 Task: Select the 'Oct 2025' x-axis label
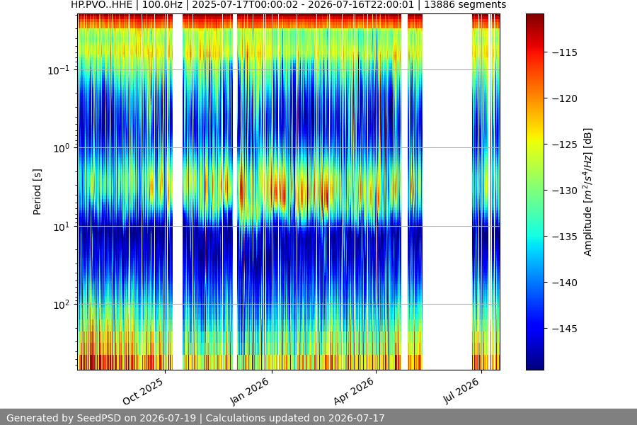tap(143, 391)
